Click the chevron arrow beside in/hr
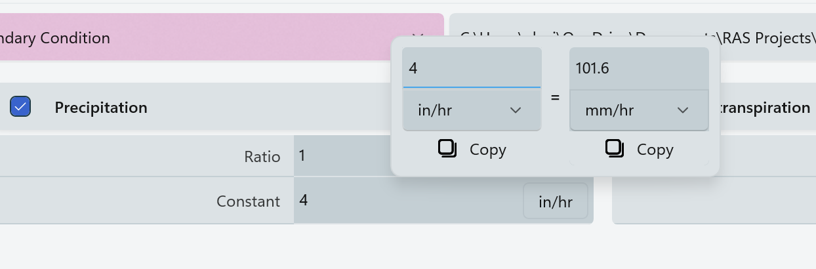This screenshot has height=269, width=816. 516,110
